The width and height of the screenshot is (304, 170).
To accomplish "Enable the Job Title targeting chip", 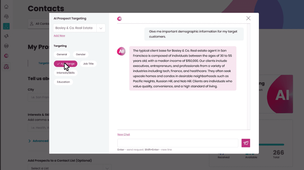I will point(88,64).
